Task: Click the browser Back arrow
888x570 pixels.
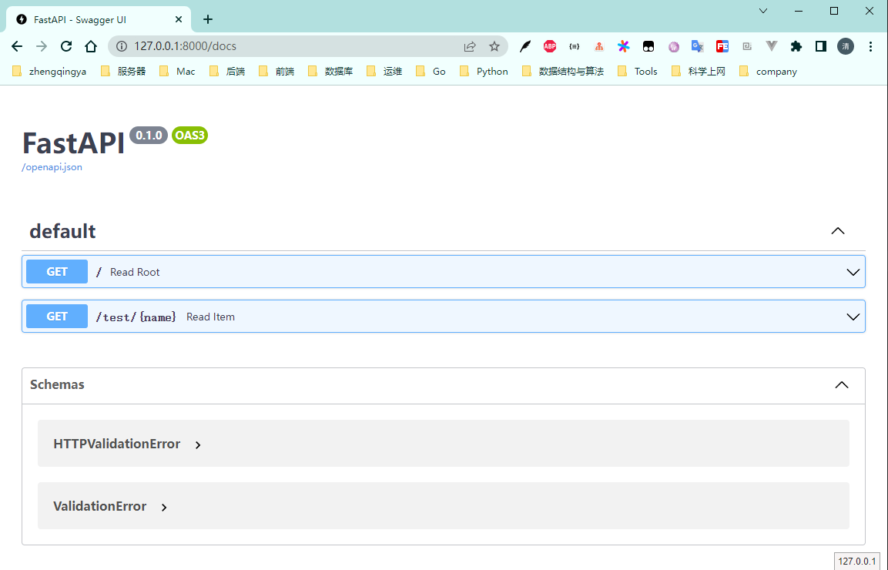Action: coord(17,46)
